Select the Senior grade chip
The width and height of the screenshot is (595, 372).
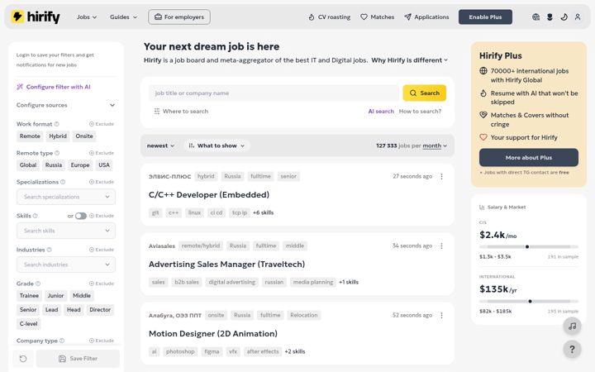[28, 310]
